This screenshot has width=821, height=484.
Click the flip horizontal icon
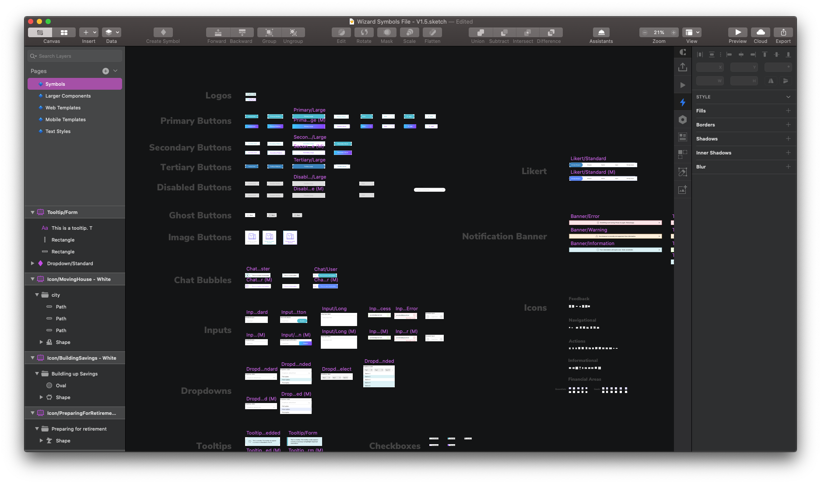point(771,81)
